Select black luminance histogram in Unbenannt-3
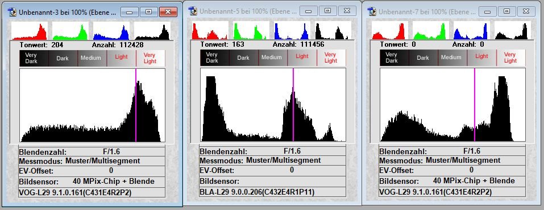The width and height of the screenshot is (544, 210). click(x=152, y=31)
